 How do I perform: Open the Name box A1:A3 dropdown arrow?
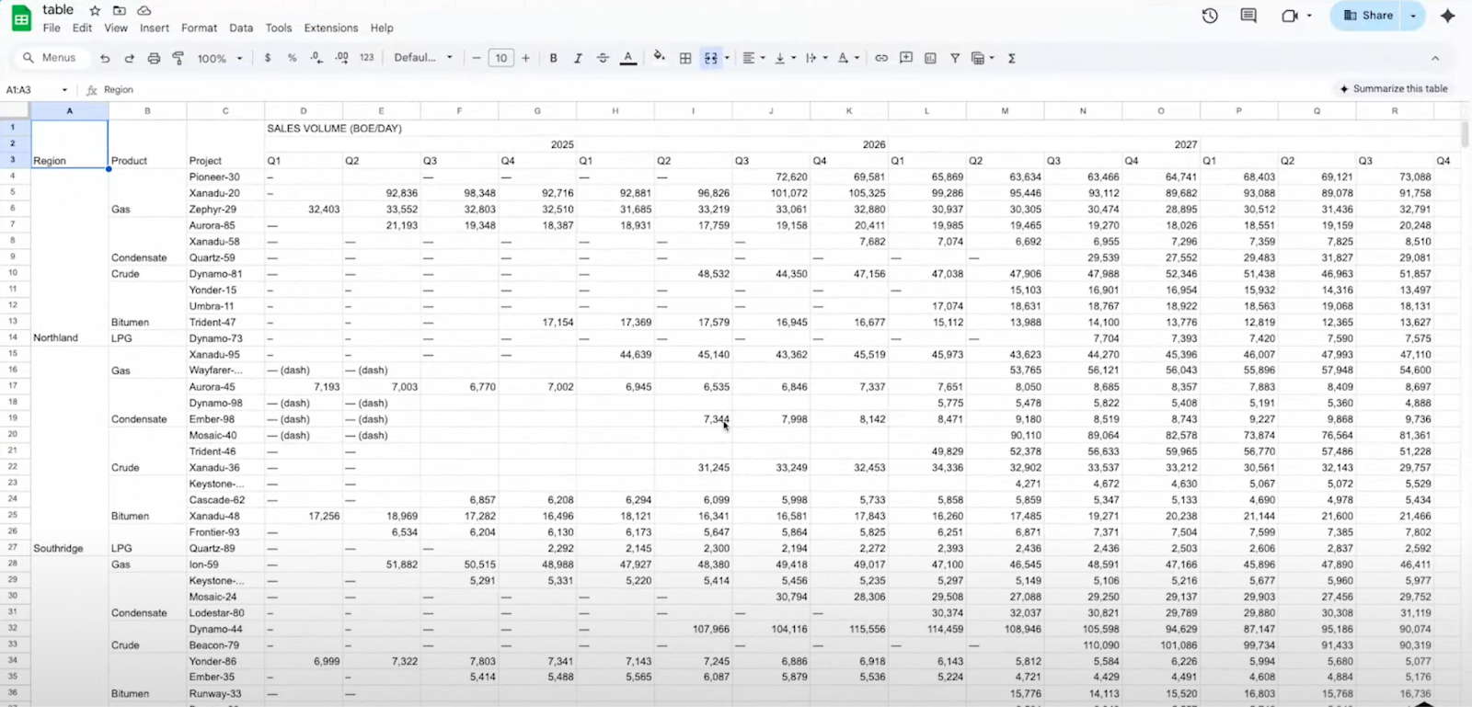click(64, 90)
